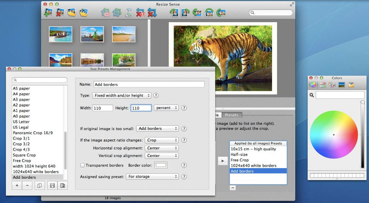This screenshot has height=203, width=369.
Task: Open the Assigned saving preset dropdown
Action: point(152,176)
